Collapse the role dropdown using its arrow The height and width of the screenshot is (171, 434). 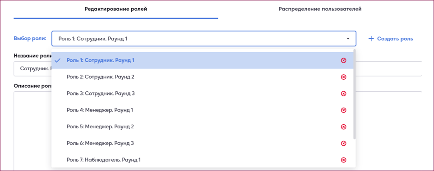(348, 39)
